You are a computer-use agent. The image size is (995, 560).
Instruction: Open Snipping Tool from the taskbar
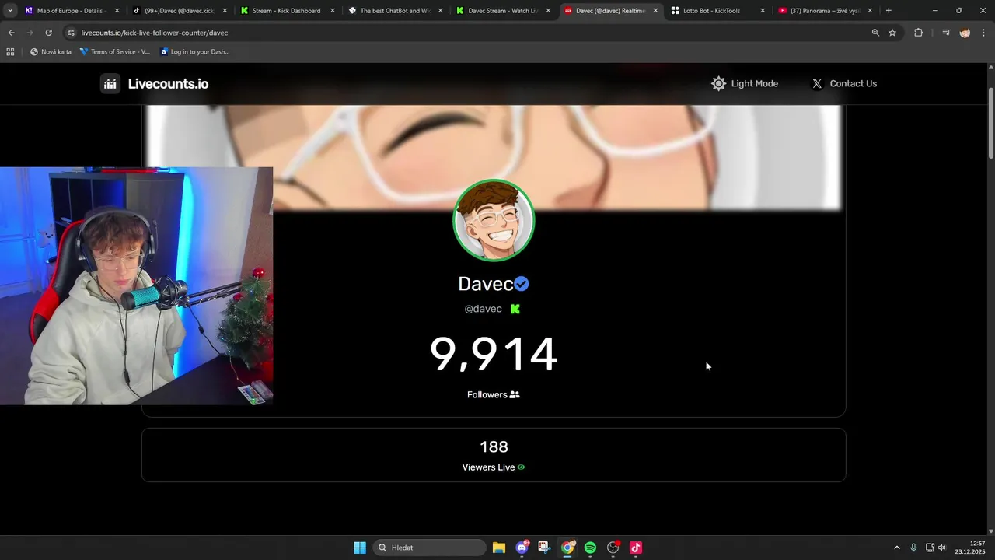click(544, 548)
